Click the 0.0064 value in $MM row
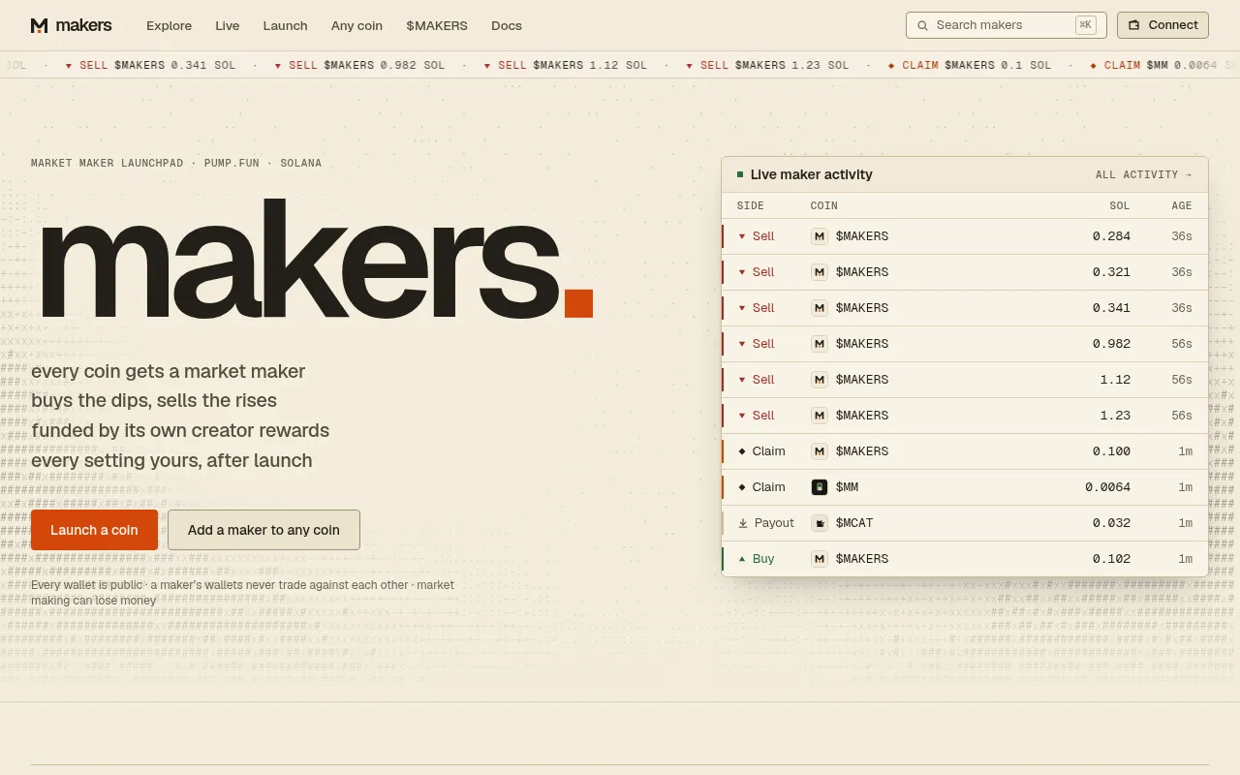The width and height of the screenshot is (1240, 775). tap(1107, 487)
